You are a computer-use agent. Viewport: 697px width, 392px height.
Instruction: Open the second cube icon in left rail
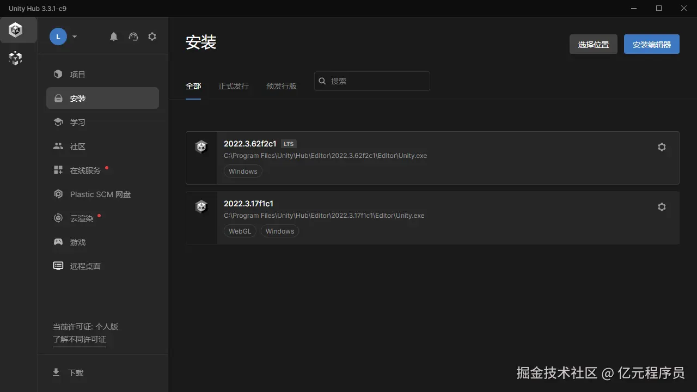tap(16, 58)
